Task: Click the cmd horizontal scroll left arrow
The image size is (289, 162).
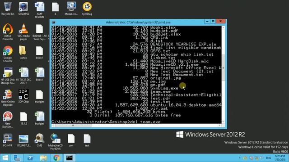Action: 53,126
